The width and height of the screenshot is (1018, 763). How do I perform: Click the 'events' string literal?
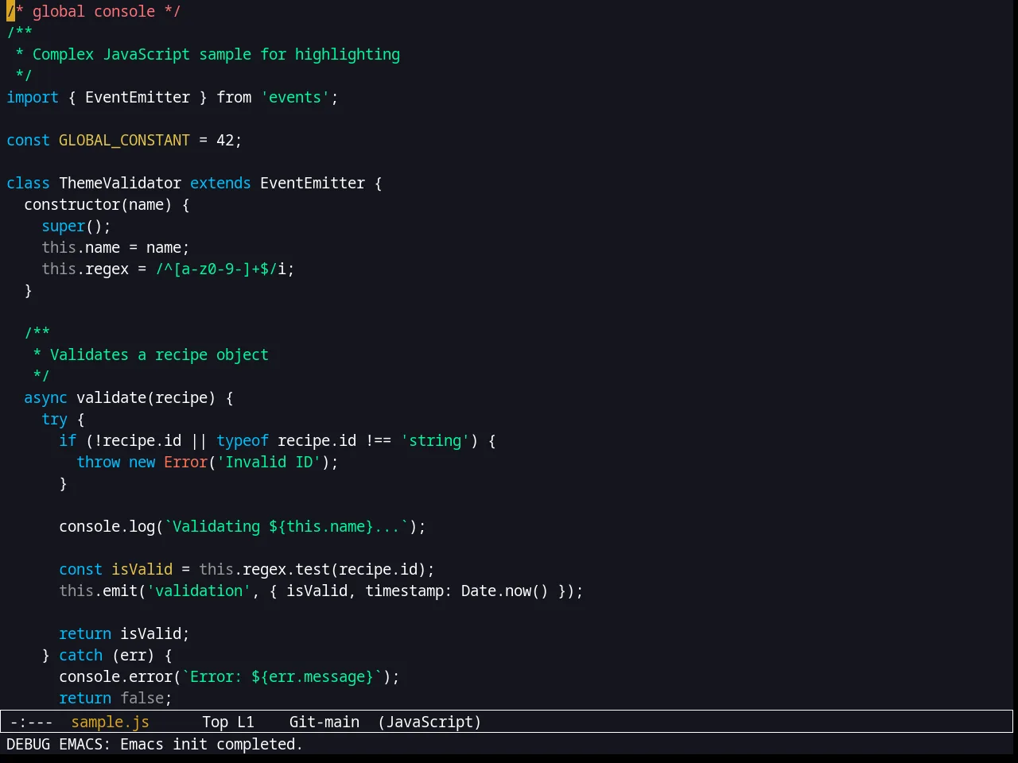tap(295, 97)
